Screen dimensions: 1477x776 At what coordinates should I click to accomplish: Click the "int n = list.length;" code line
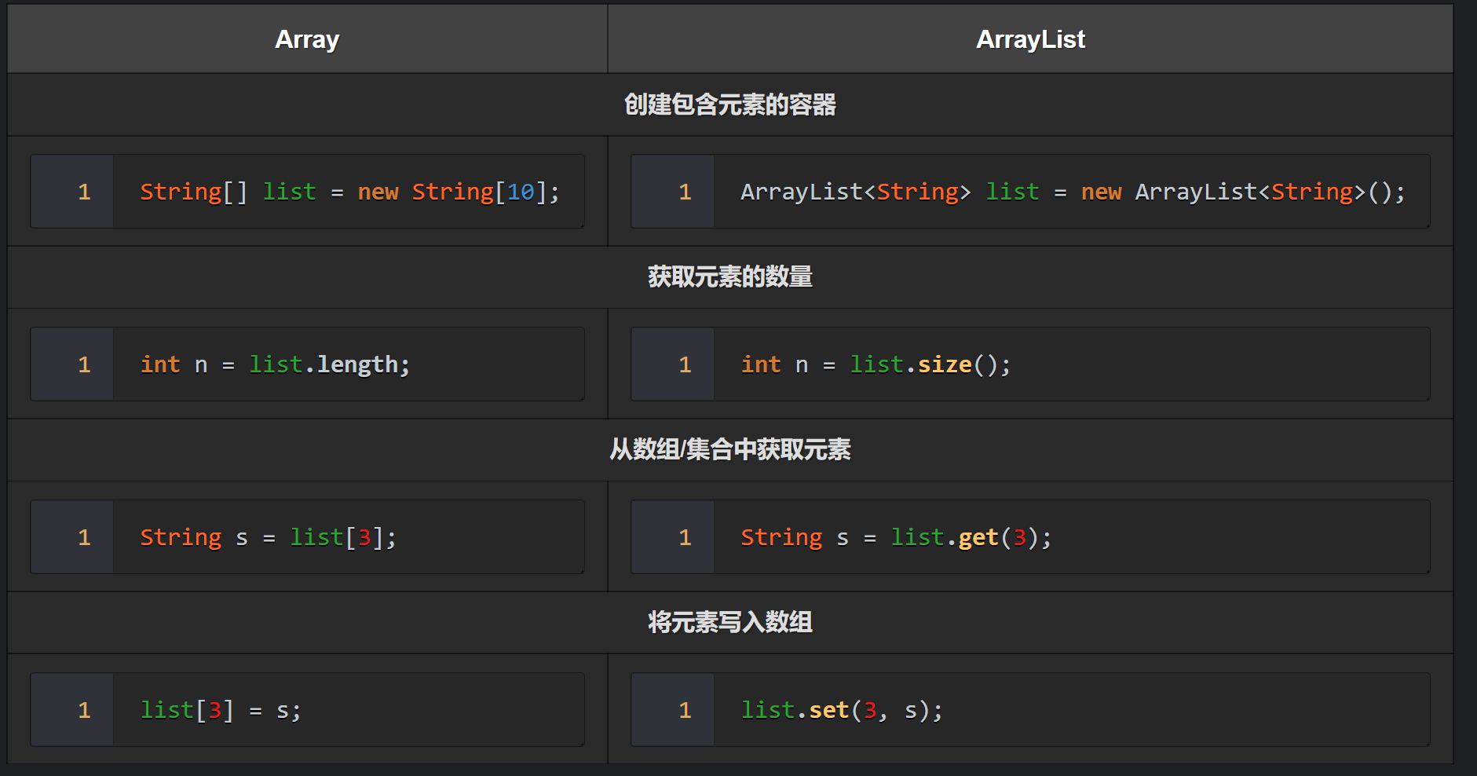coord(275,364)
